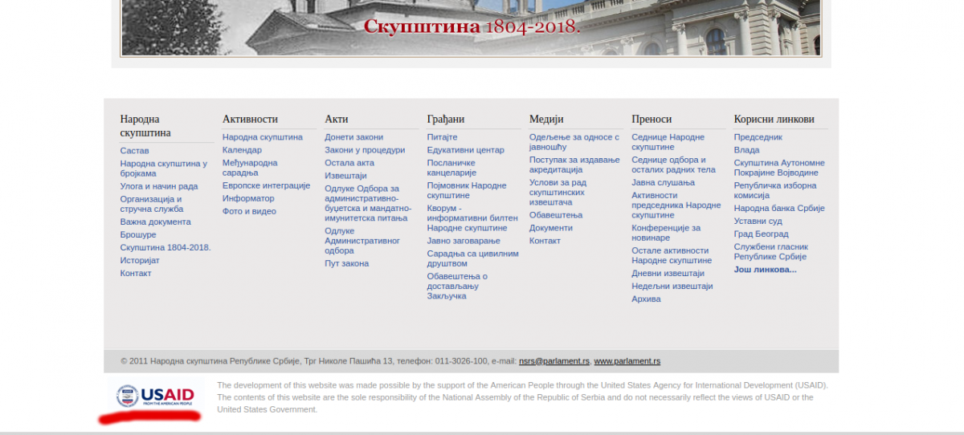Screen dimensions: 964x435
Task: Open Одељење за односе с јавношћу
Action: [x=574, y=142]
